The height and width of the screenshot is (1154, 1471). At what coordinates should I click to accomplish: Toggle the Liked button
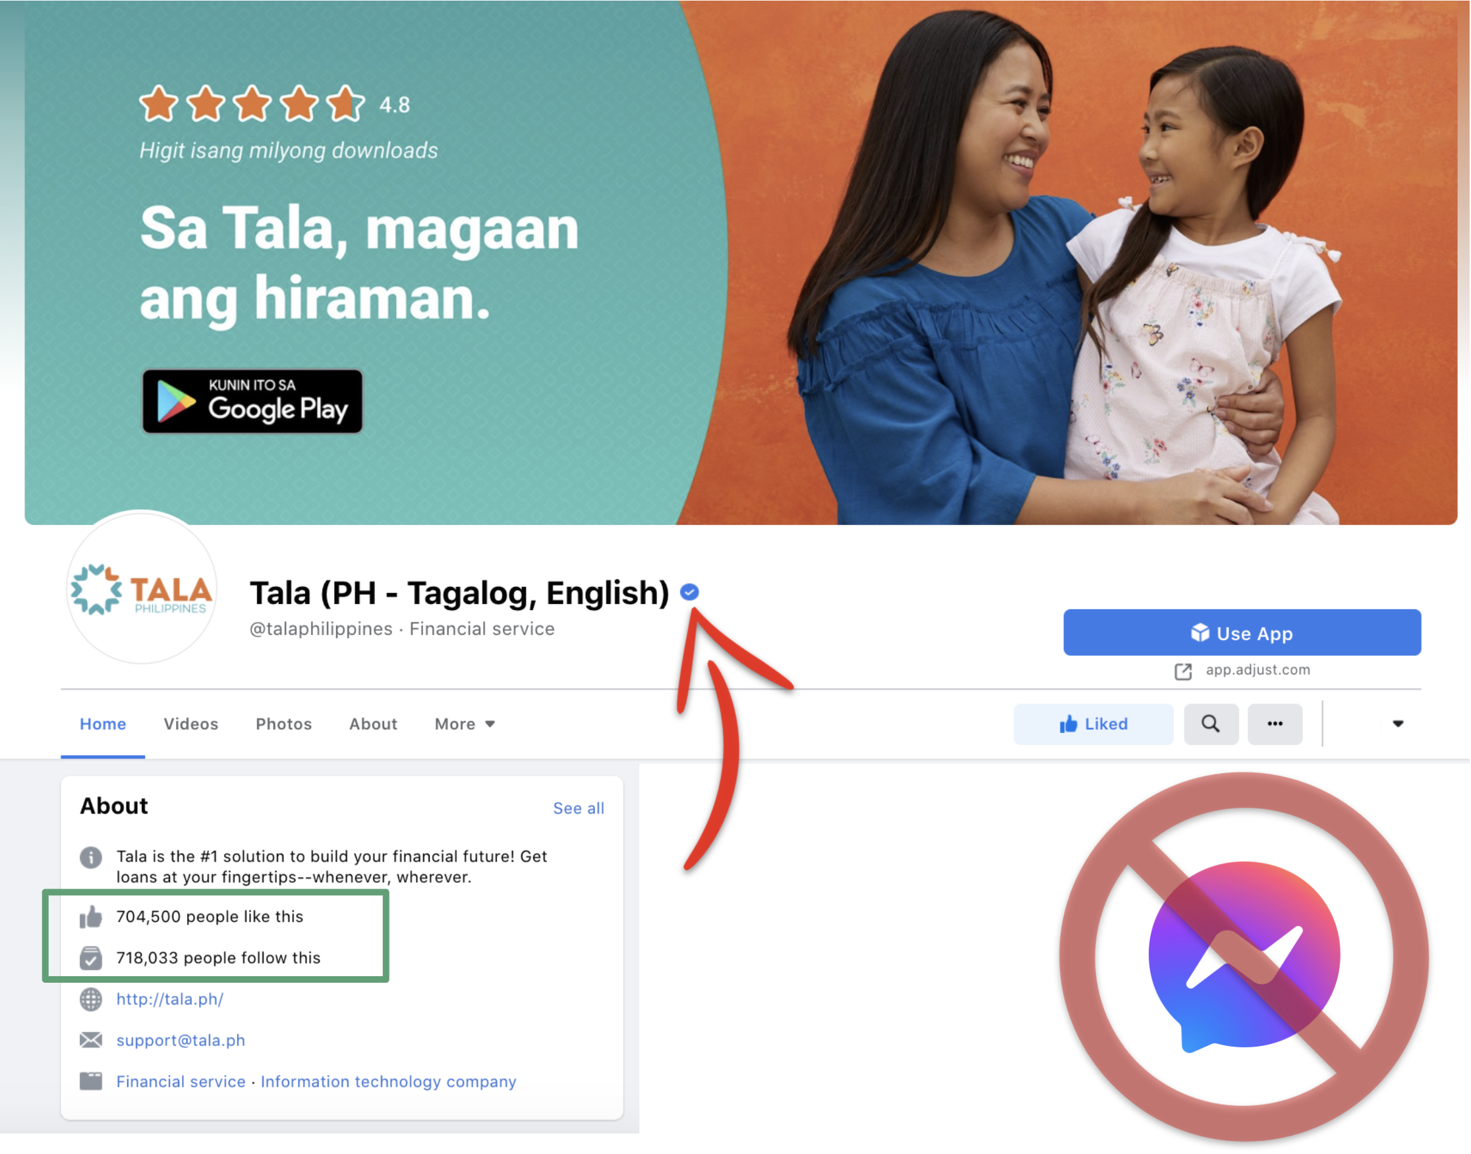point(1095,725)
